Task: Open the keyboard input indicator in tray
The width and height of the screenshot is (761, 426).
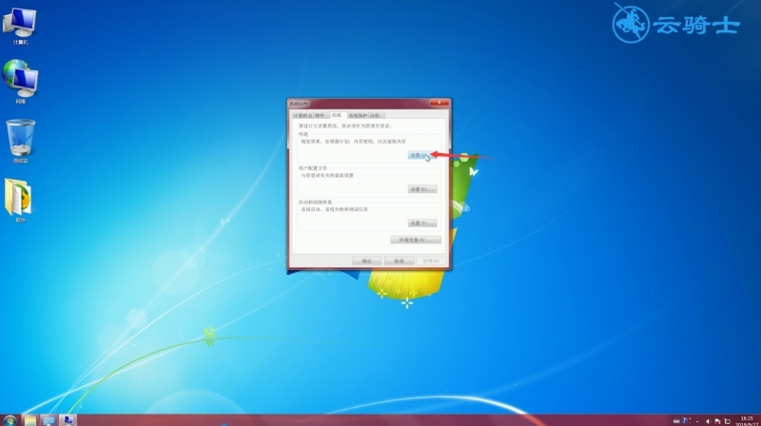Action: click(x=676, y=421)
